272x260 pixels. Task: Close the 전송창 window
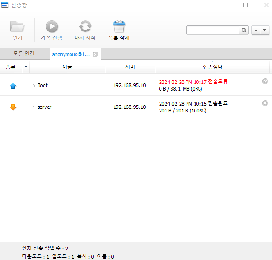tap(266, 5)
